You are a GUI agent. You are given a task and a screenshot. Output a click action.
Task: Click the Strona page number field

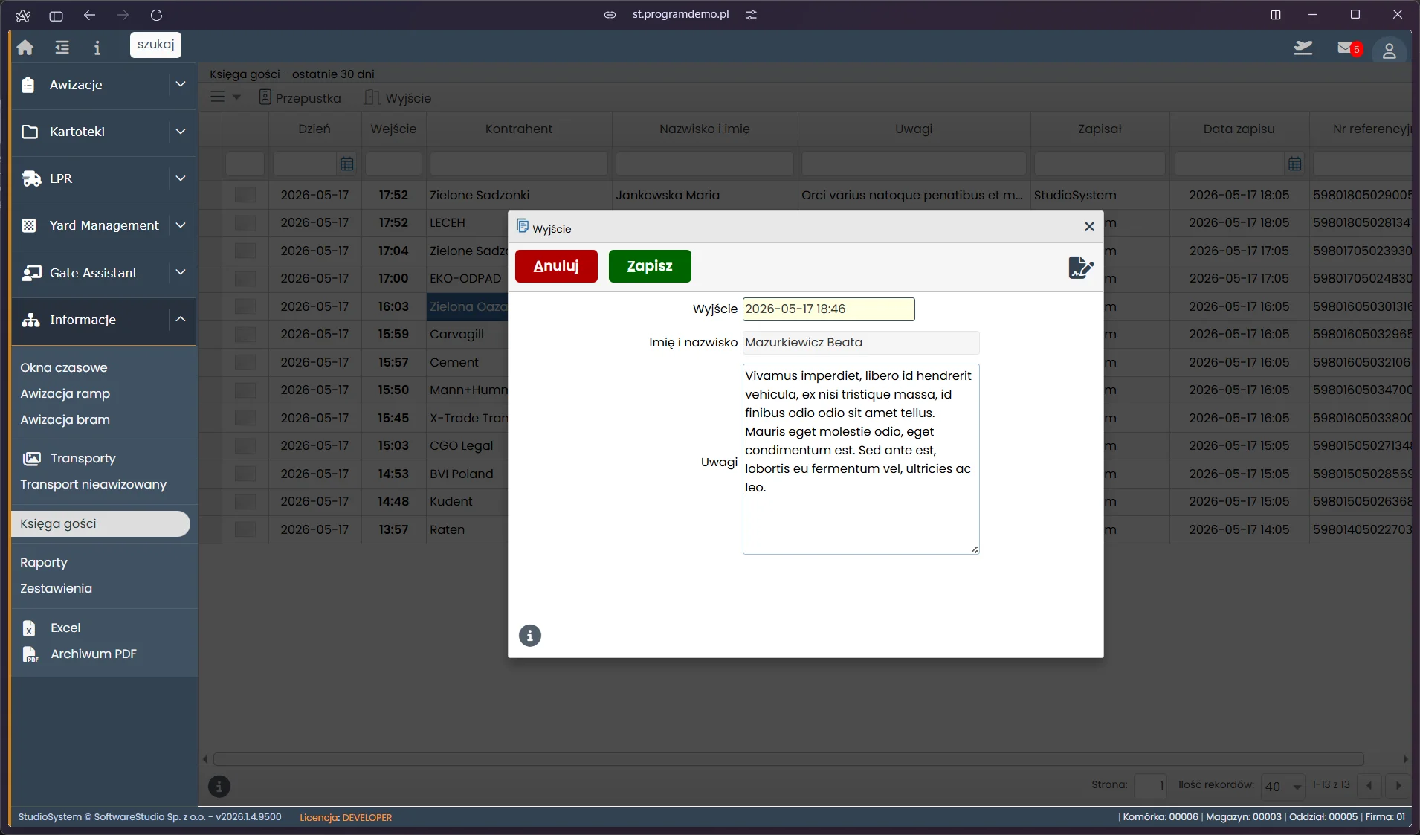point(1150,786)
